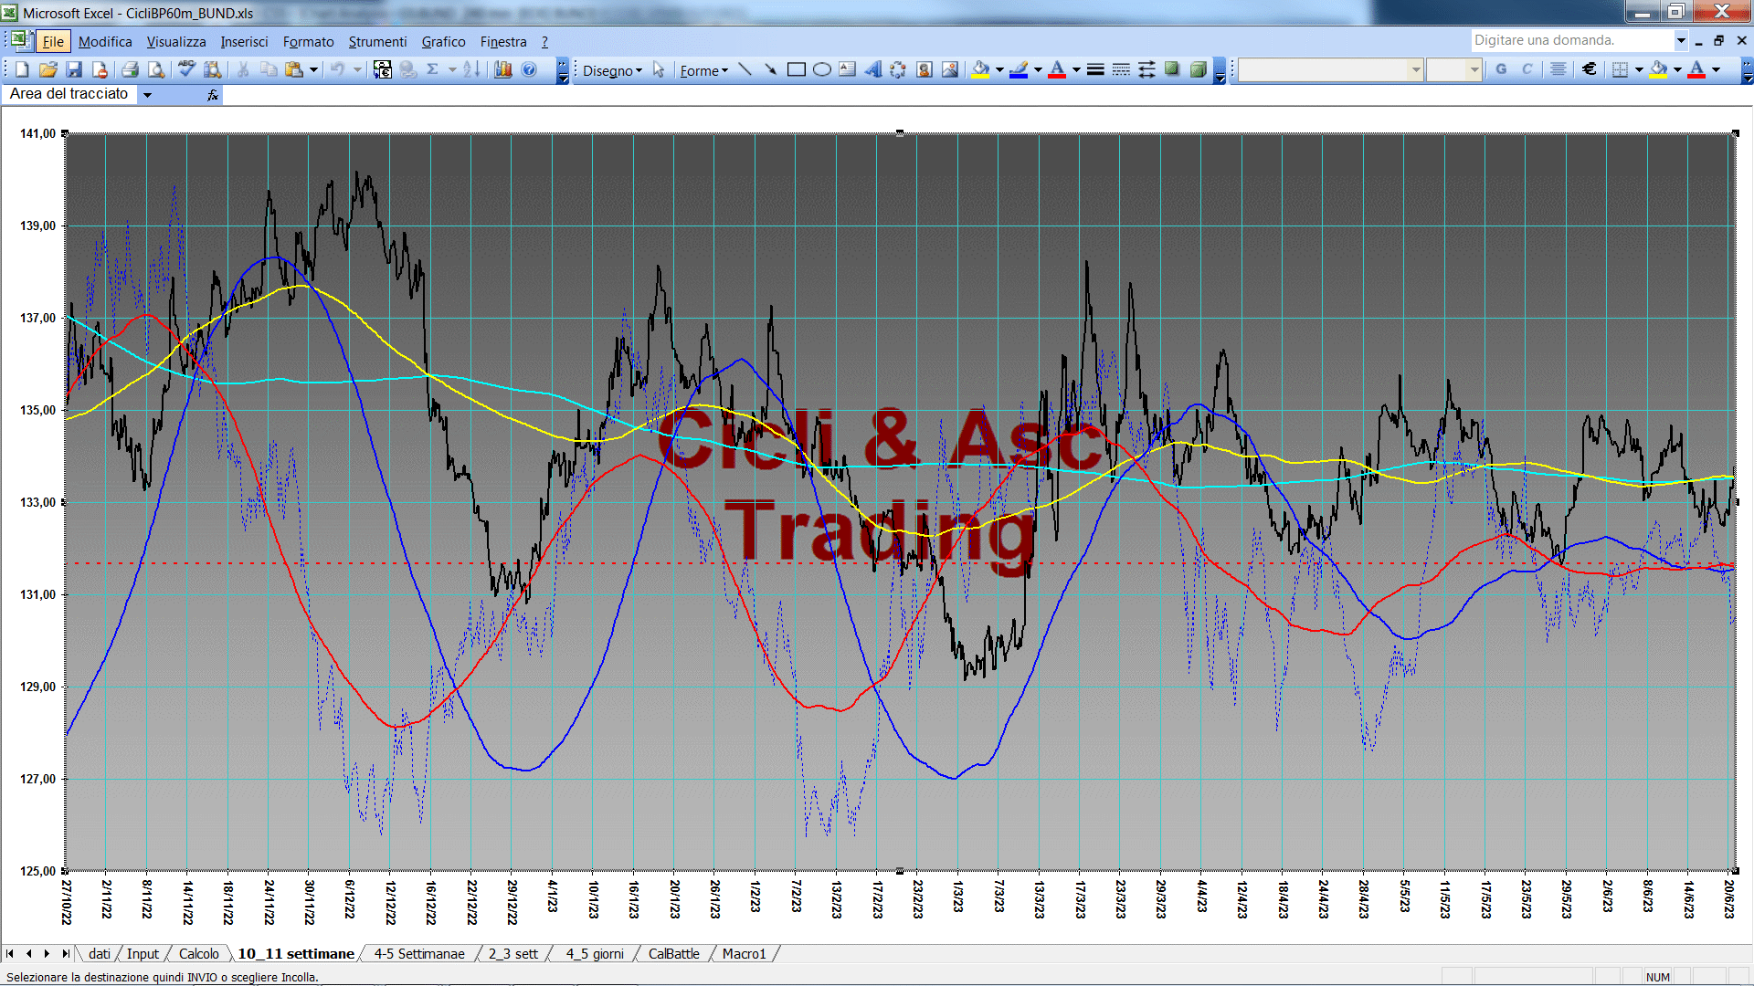Toggle center alignment button

(1559, 69)
